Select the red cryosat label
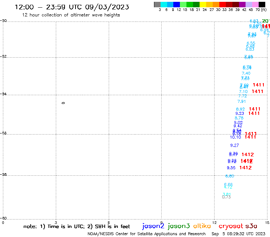 click(231, 226)
